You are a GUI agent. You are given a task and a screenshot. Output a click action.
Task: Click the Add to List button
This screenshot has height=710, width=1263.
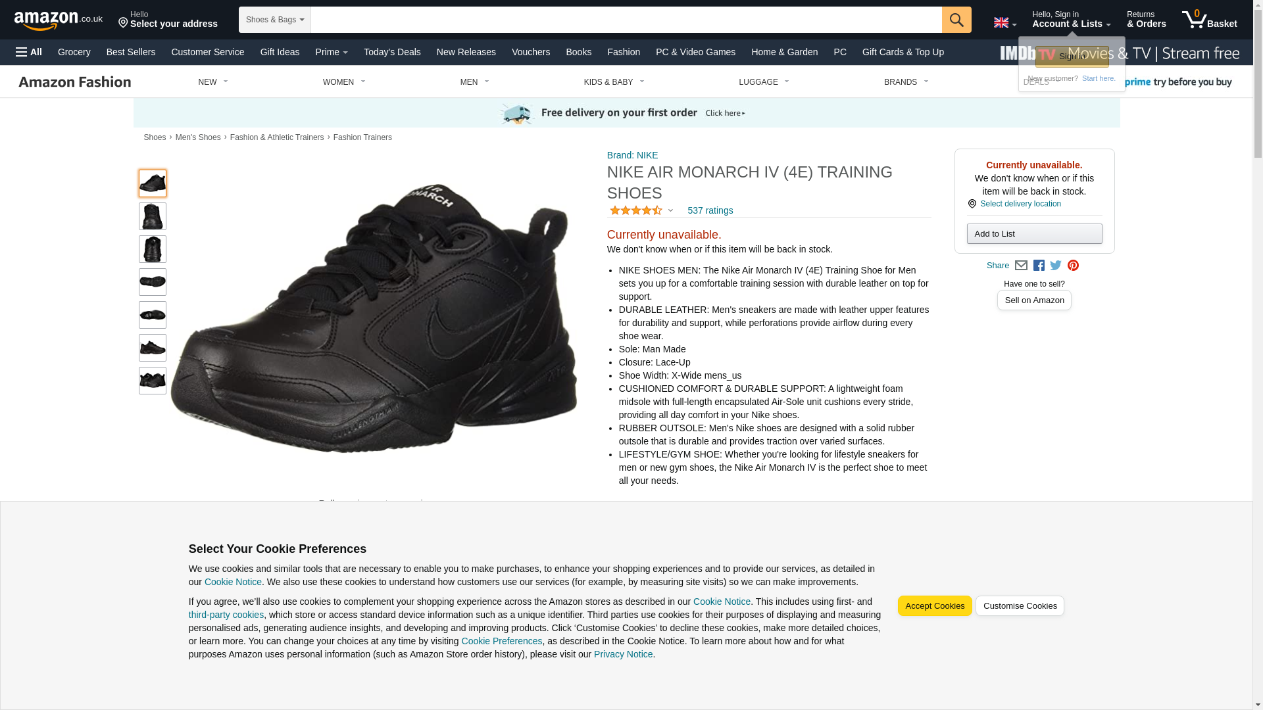(1034, 234)
